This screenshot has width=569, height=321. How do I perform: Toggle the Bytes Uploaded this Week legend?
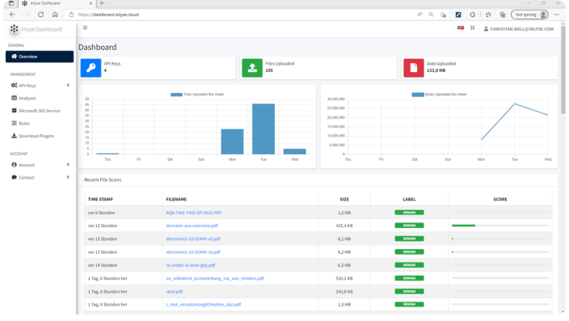(439, 95)
